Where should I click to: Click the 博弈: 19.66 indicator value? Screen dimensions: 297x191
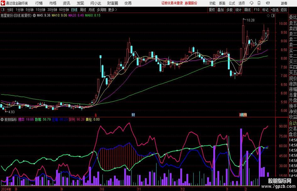click(x=26, y=119)
